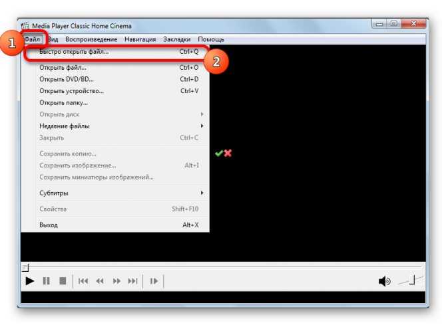446x325 pixels.
Task: Click the black status bar at bottom
Action: (223, 297)
